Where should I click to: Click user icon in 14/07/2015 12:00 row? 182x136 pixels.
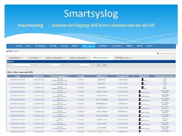coord(140,127)
